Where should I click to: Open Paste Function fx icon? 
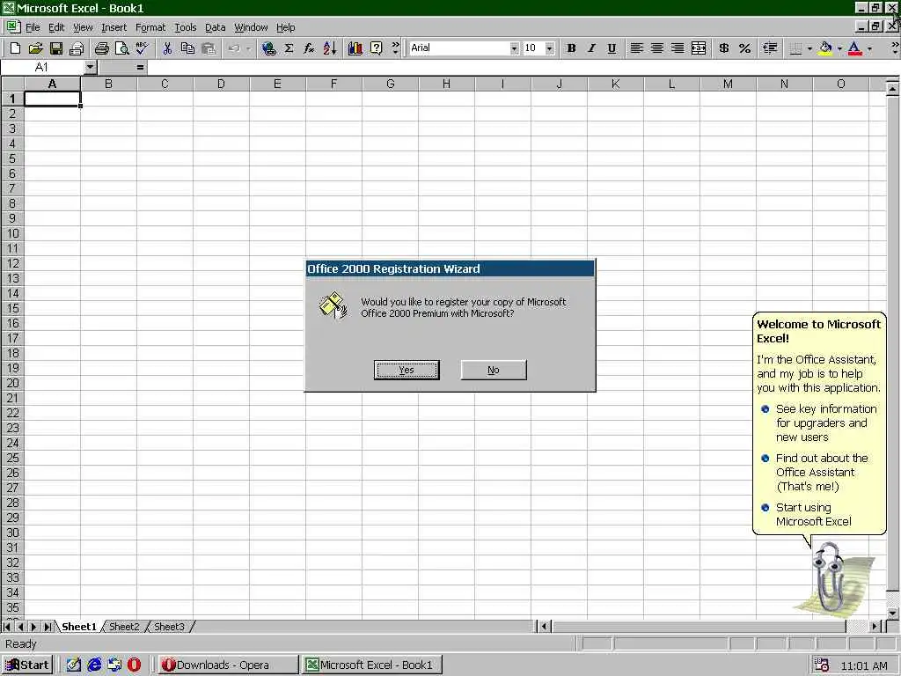[x=309, y=48]
